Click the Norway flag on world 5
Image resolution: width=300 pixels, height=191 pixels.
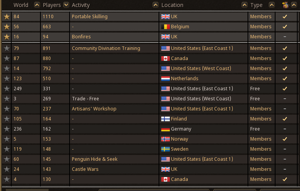[166, 139]
